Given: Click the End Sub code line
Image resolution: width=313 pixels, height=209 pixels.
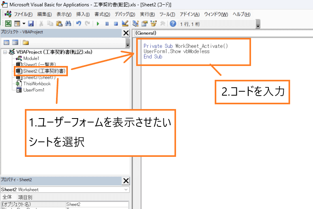Looking at the screenshot, I should (153, 57).
